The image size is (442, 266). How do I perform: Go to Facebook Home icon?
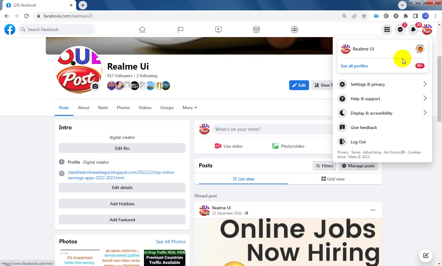pyautogui.click(x=142, y=29)
